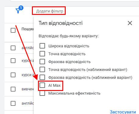Enable the AI Max checkbox
Viewport: 139px width, 114px height.
[42, 85]
